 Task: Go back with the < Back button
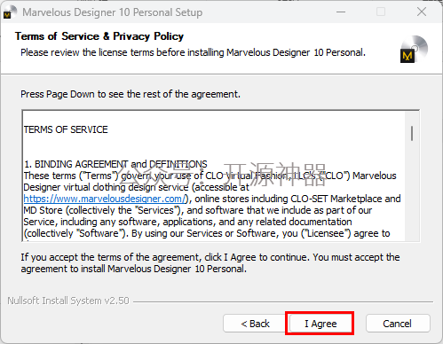click(255, 324)
